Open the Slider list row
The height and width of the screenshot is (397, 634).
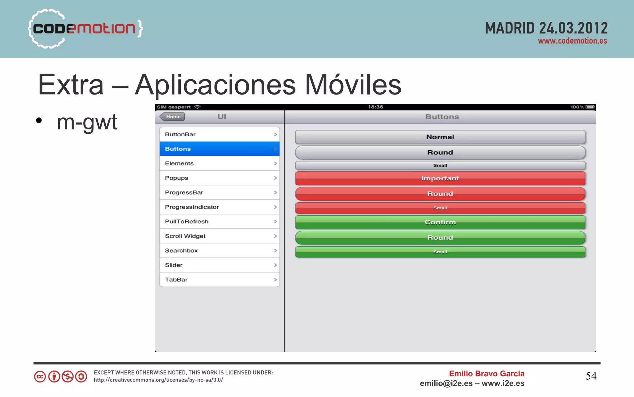pyautogui.click(x=219, y=265)
